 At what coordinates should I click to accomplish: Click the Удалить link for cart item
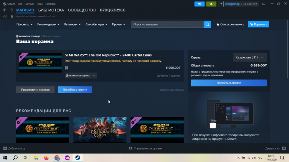175,76
